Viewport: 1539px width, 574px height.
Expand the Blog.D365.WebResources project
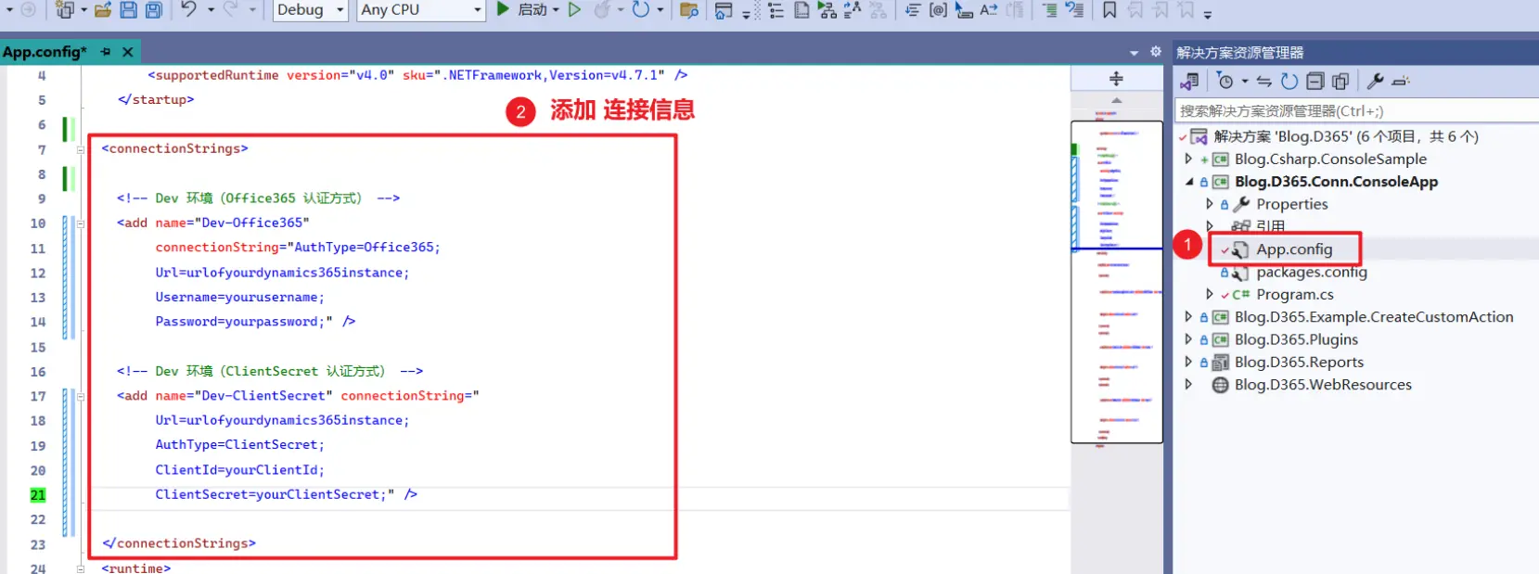pos(1188,384)
